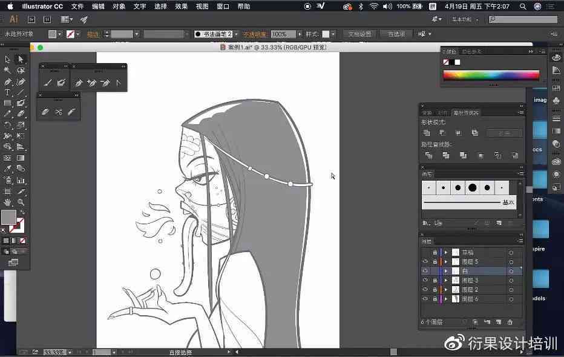This screenshot has height=357, width=564.
Task: Select the Gradient tool
Action: coord(21,158)
